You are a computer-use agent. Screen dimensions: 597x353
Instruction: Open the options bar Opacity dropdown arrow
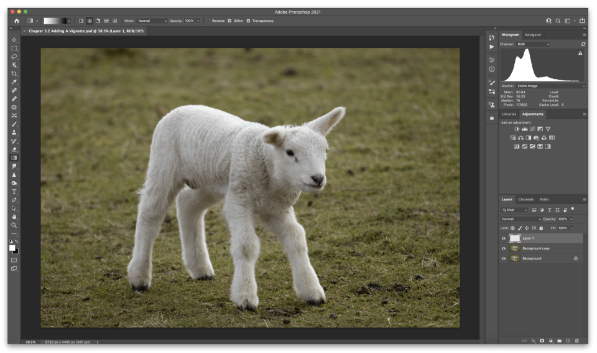pos(198,21)
